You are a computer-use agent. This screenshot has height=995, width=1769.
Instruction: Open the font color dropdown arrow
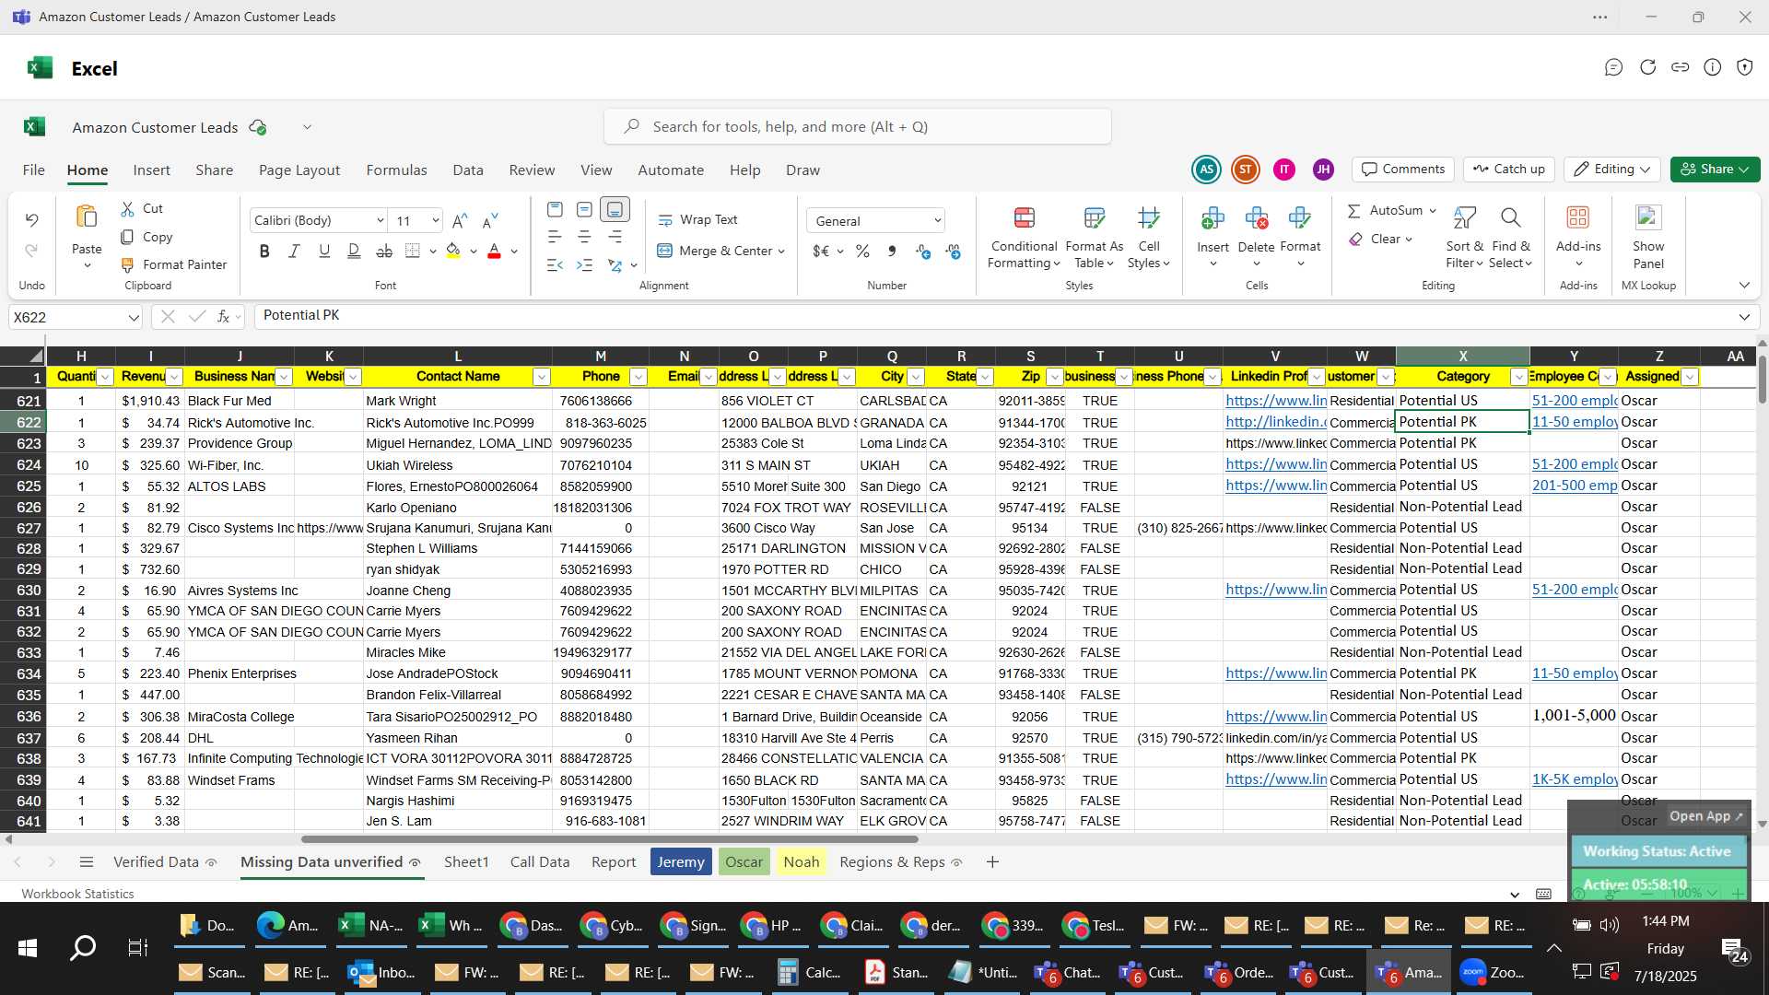tap(514, 252)
